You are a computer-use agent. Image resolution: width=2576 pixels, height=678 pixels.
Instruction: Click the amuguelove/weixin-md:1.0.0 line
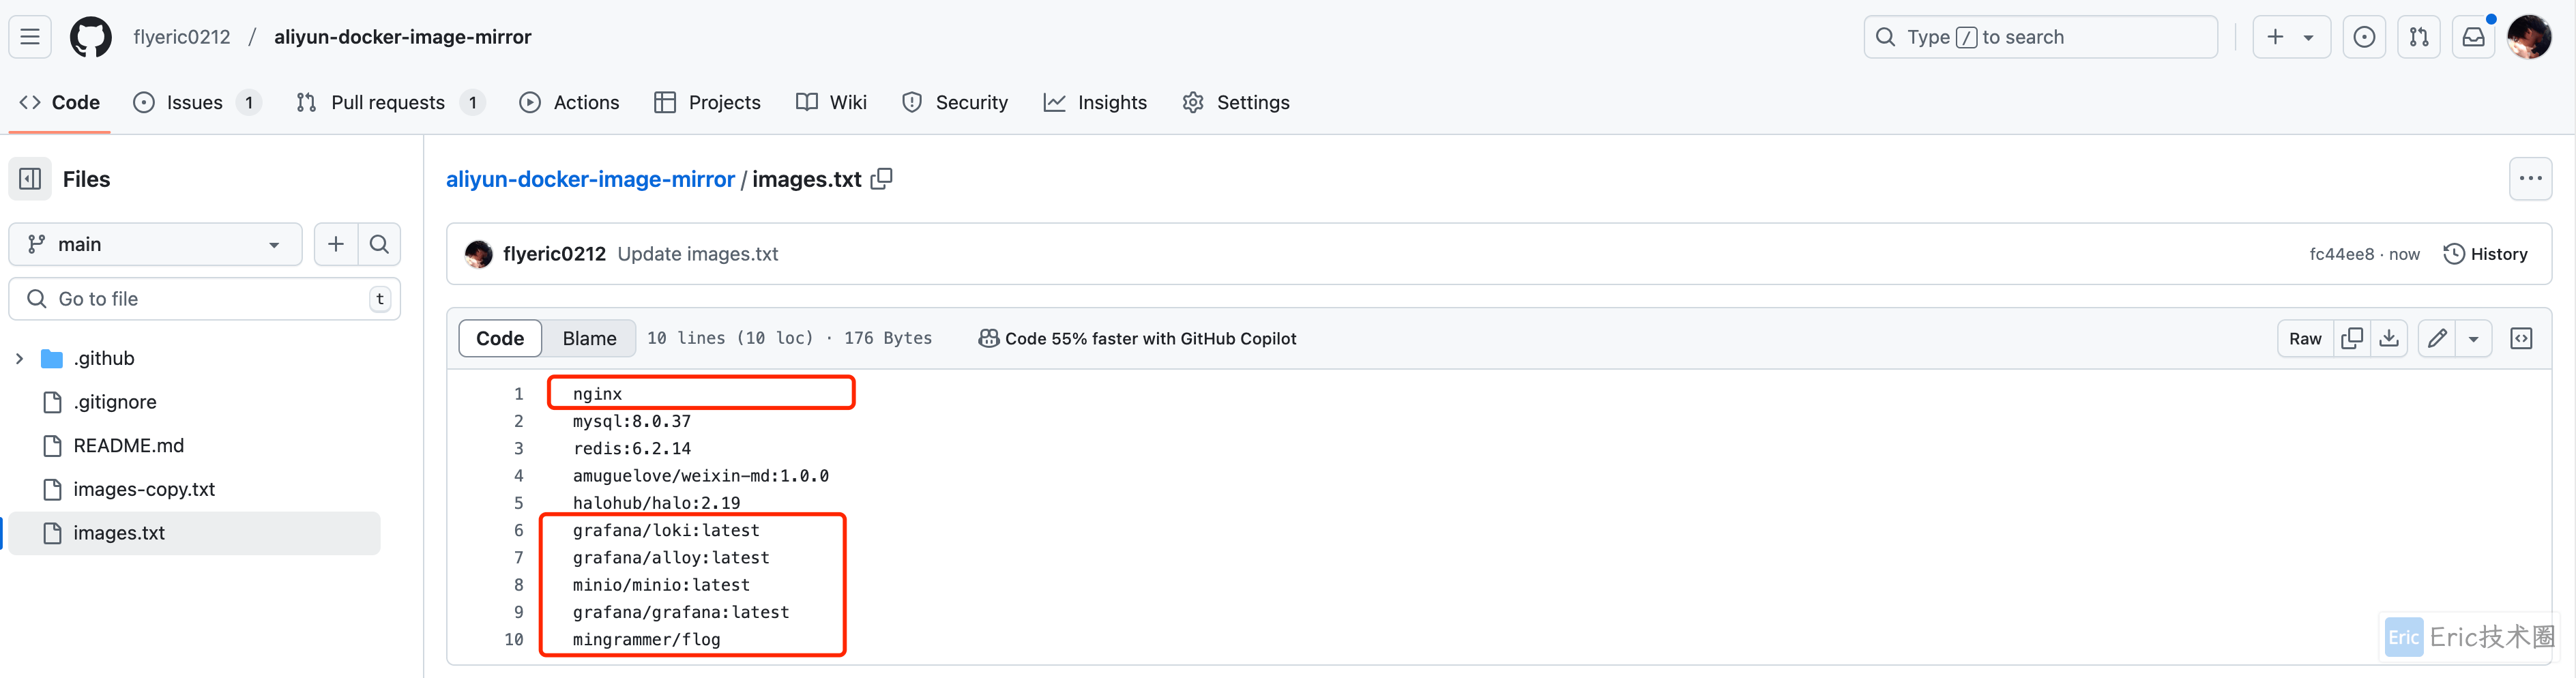701,476
